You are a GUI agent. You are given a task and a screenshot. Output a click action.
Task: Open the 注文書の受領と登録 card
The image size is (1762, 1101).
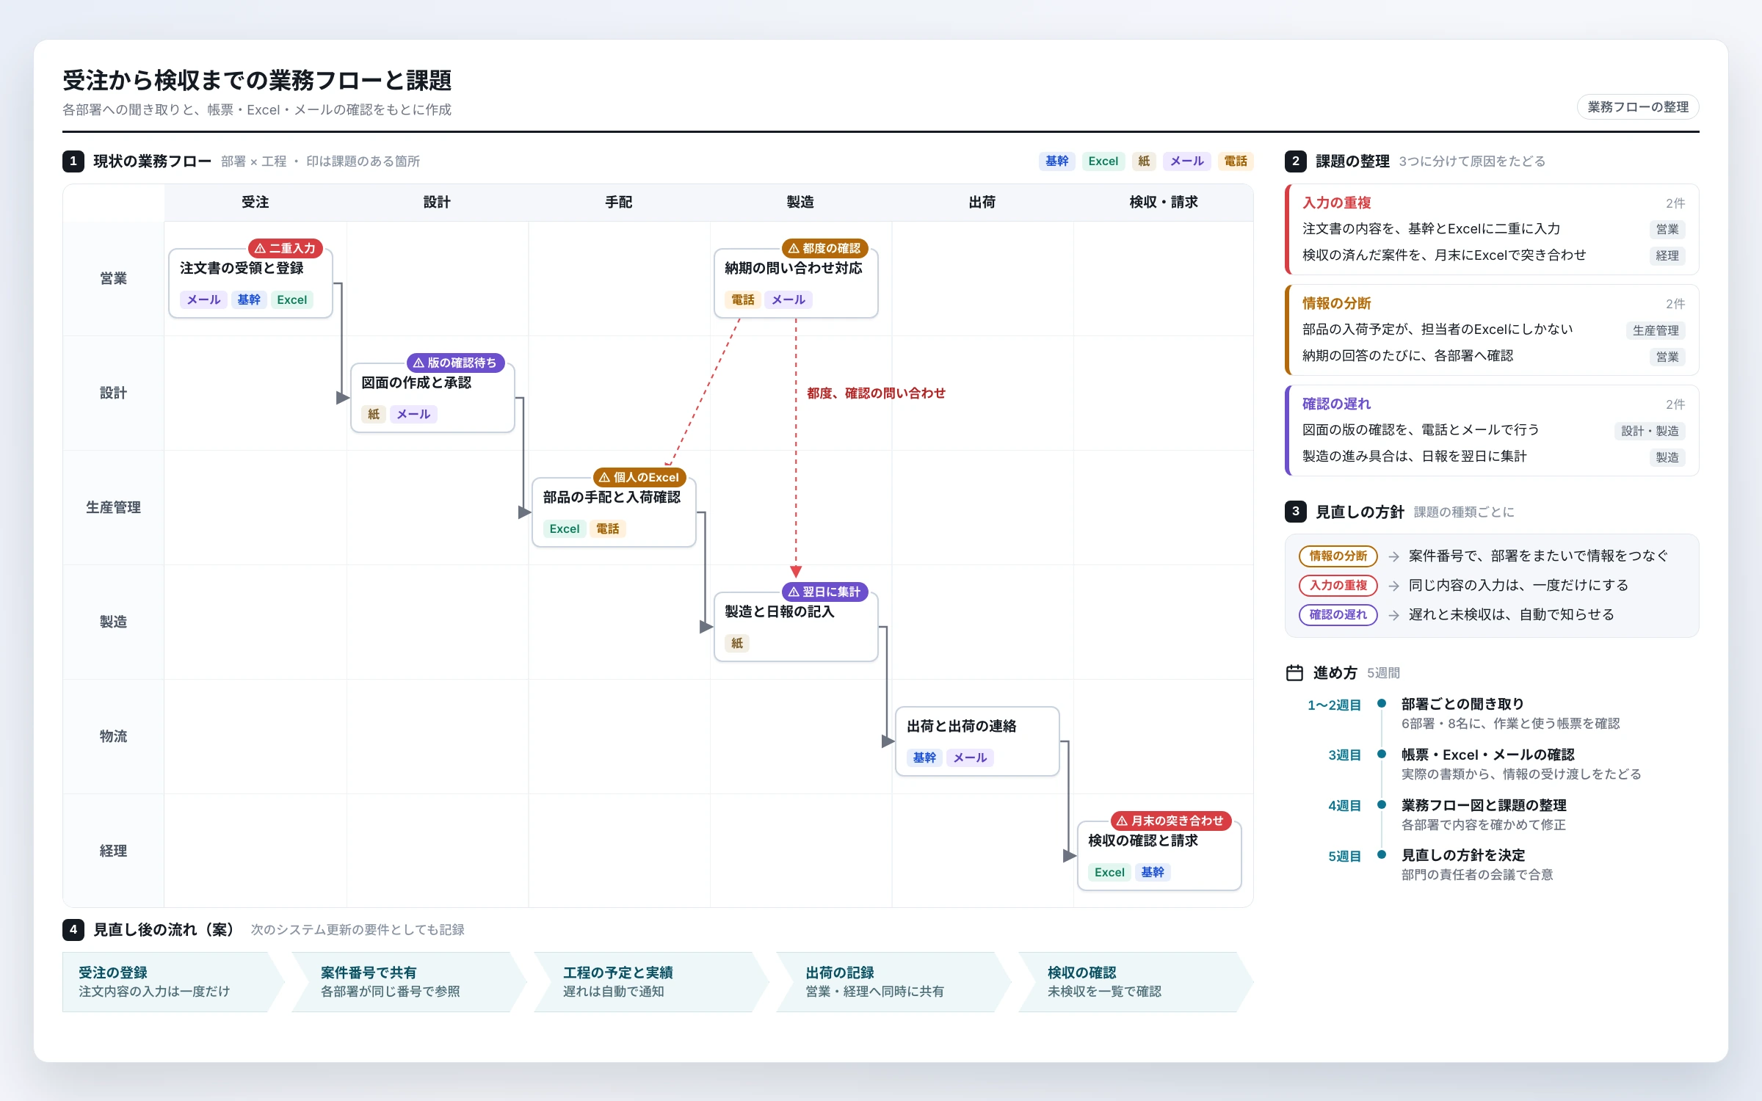point(250,283)
